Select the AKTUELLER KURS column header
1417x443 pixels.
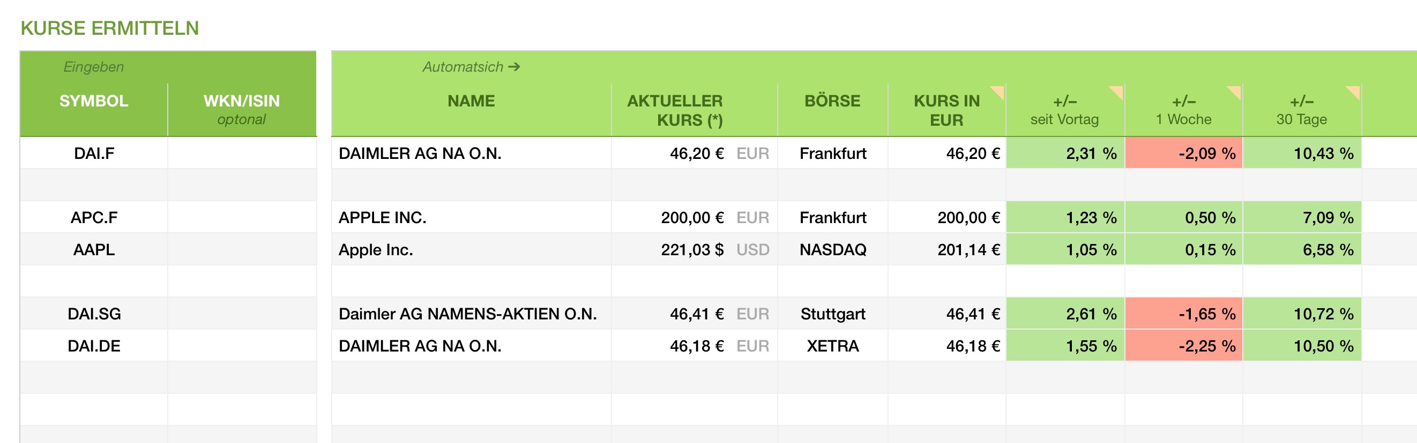[675, 110]
